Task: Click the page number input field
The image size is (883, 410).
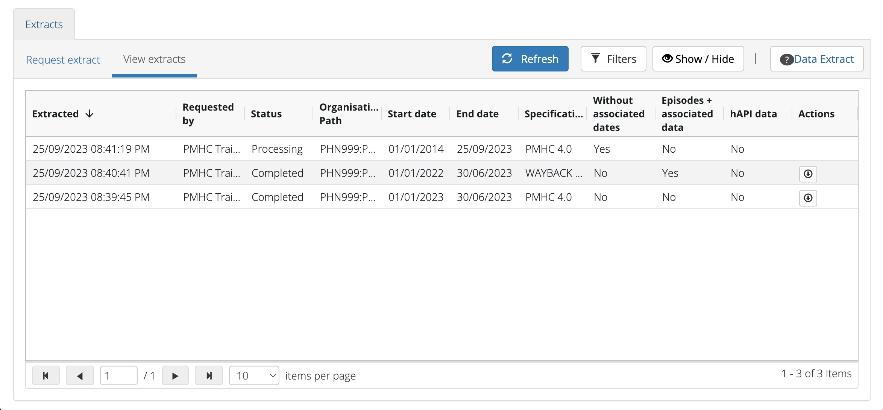Action: tap(118, 375)
